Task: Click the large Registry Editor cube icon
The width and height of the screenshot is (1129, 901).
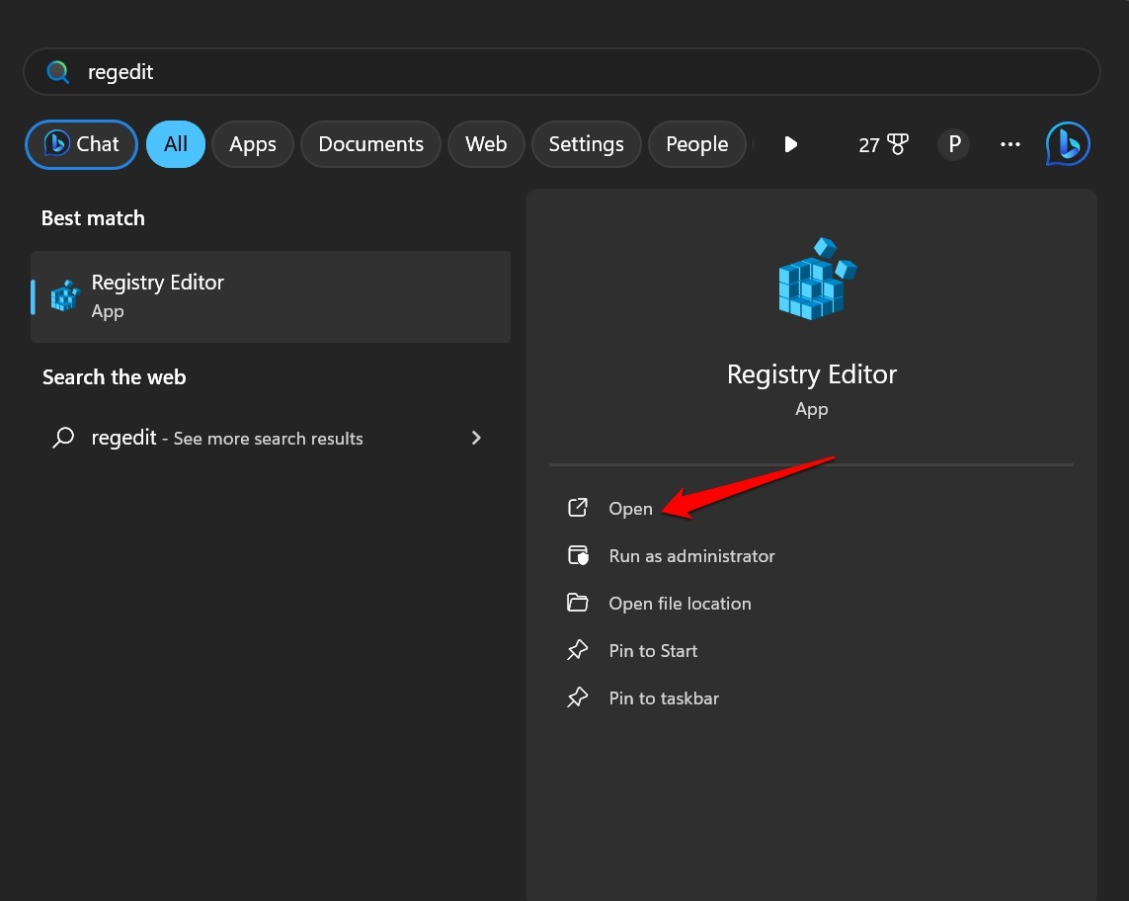Action: coord(813,279)
